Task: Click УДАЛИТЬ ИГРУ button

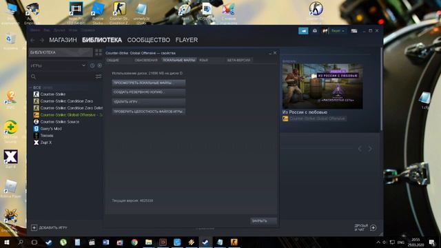Action: [149, 102]
